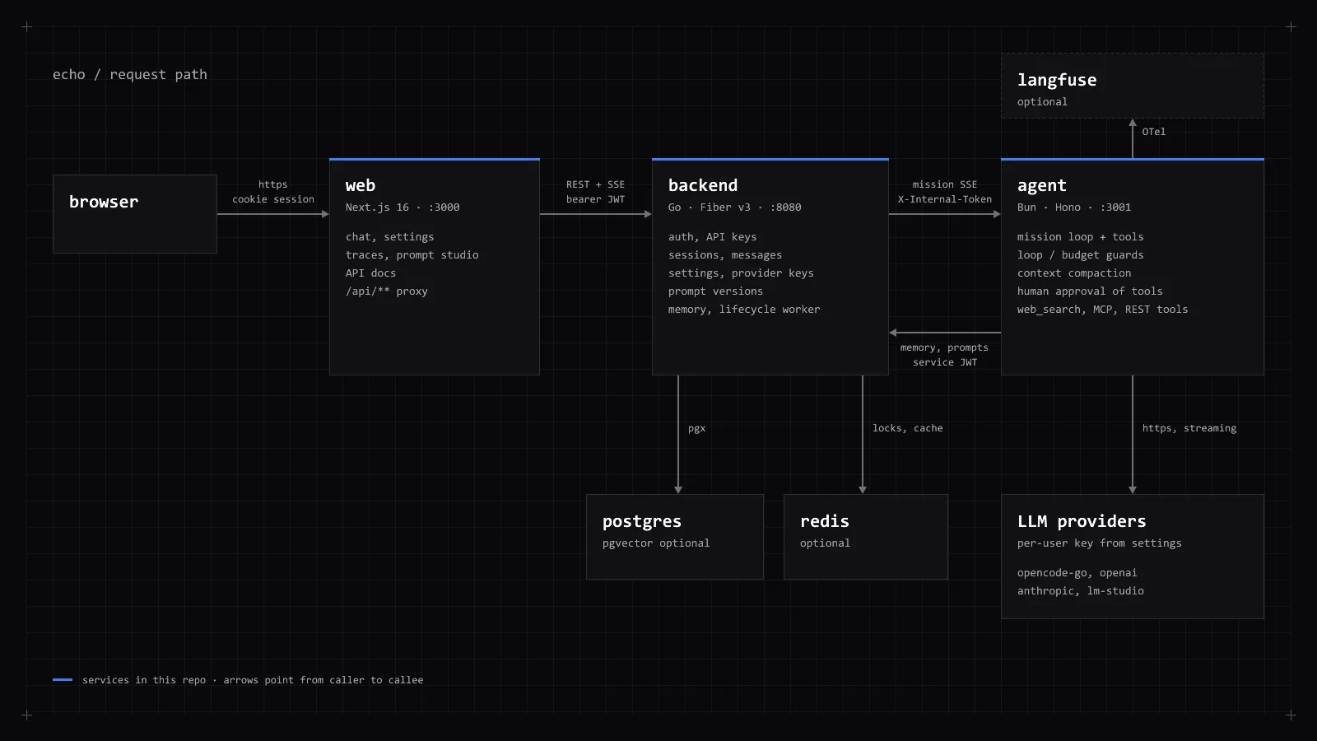The image size is (1317, 741).
Task: Click 'opencode-go, openai' line
Action: (x=1077, y=573)
